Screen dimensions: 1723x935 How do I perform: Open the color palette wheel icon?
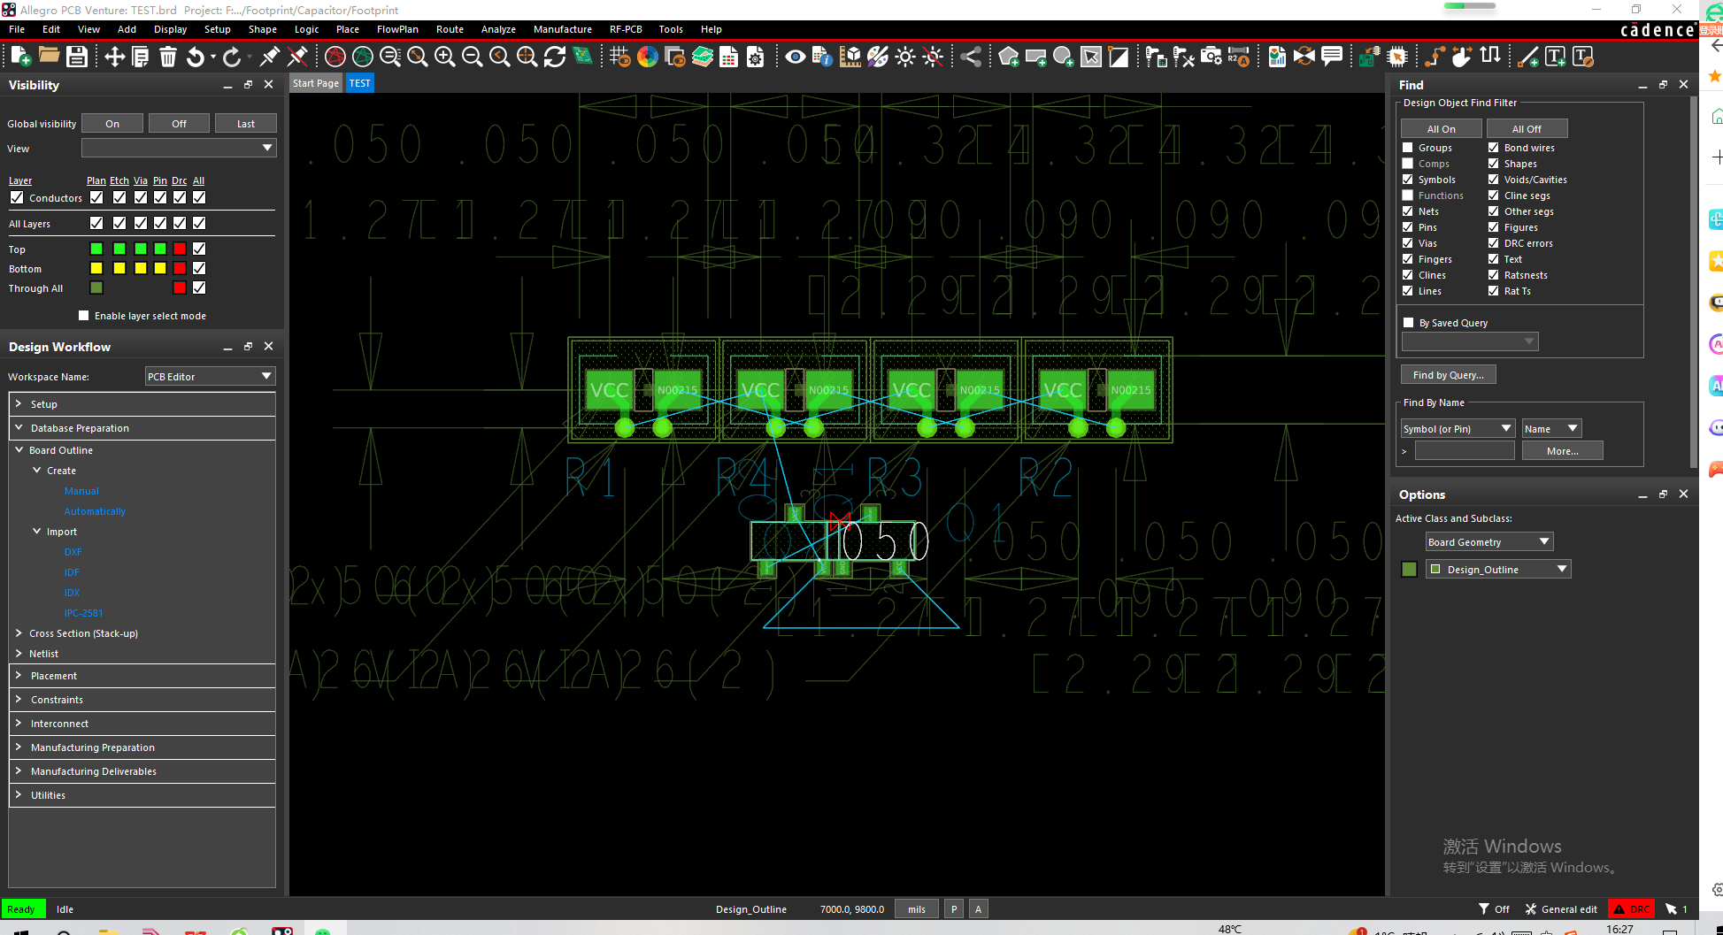coord(648,57)
